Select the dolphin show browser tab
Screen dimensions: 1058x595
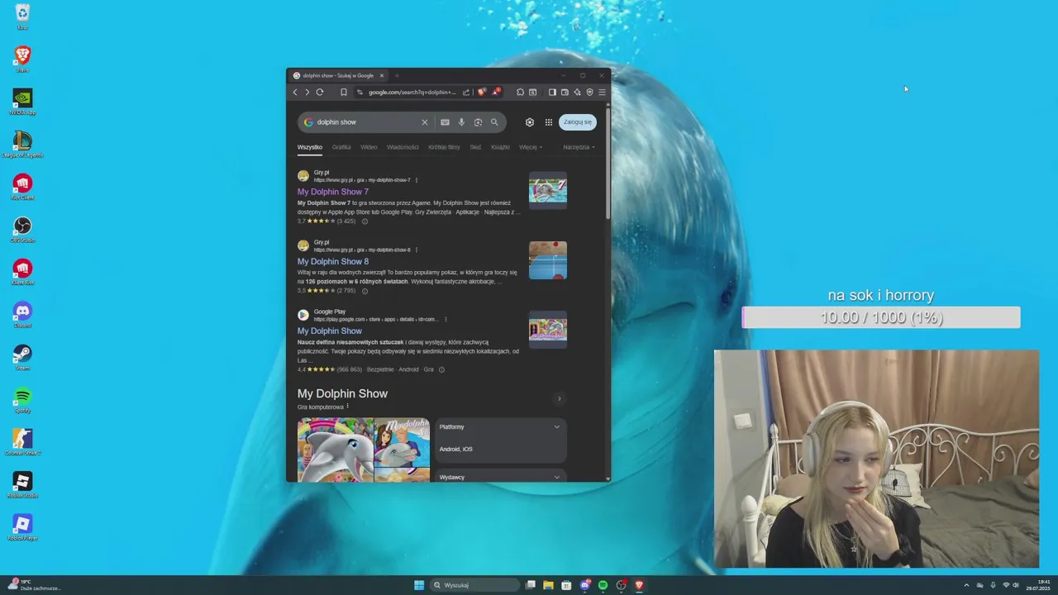[339, 75]
